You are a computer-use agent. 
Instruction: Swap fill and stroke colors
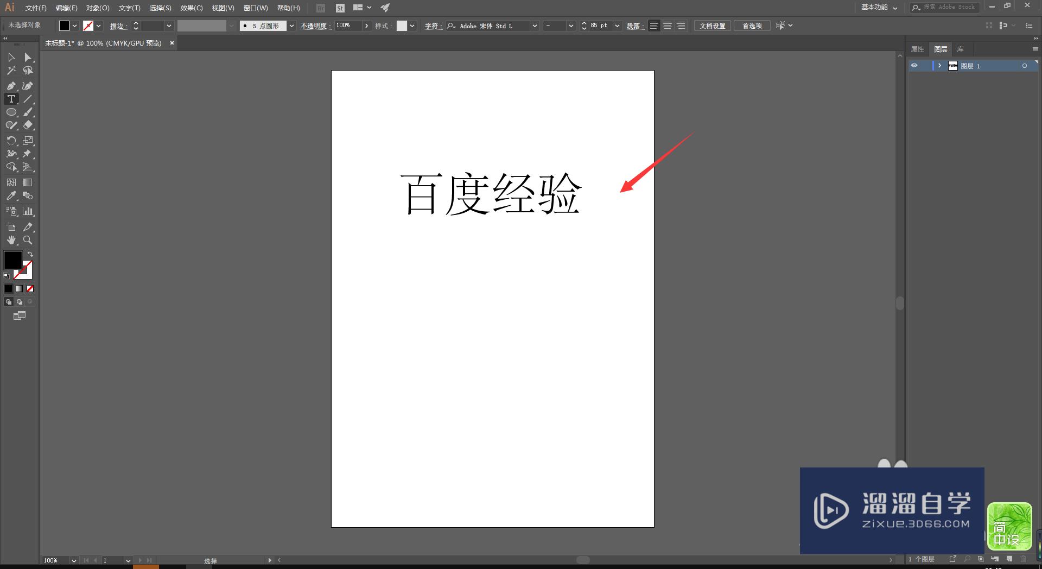[x=30, y=254]
